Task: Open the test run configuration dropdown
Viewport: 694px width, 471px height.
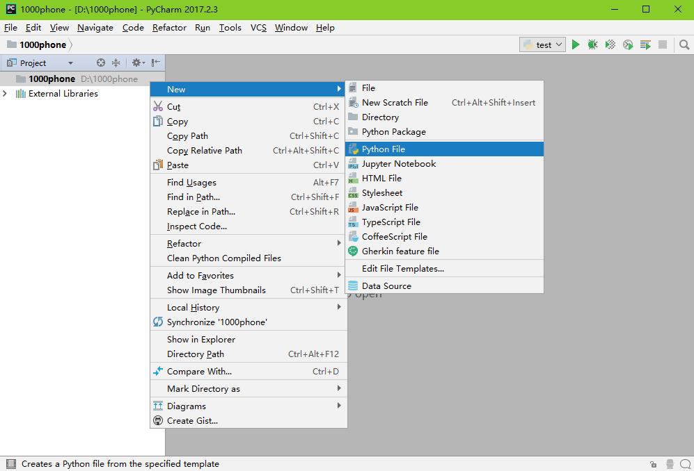Action: (x=543, y=44)
